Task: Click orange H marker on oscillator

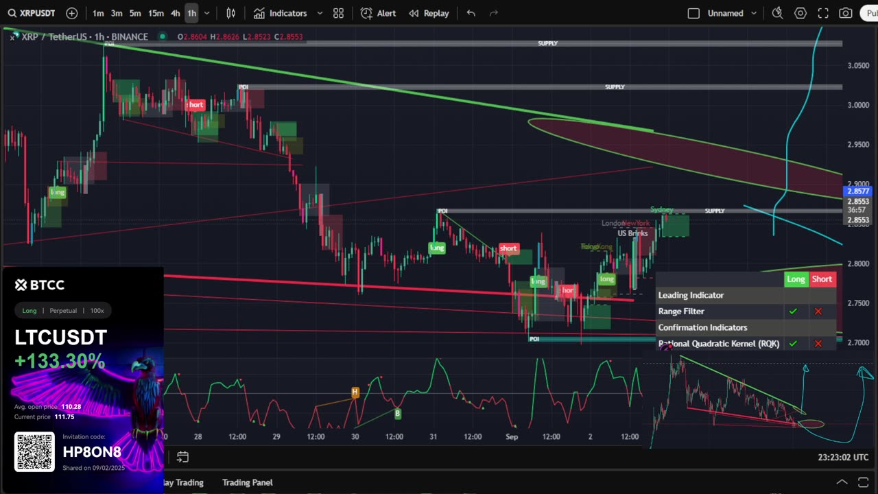Action: coord(355,392)
